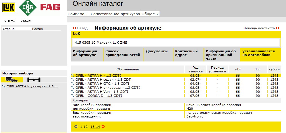
Task: Click the Год выпуска column header
Action: point(195,69)
